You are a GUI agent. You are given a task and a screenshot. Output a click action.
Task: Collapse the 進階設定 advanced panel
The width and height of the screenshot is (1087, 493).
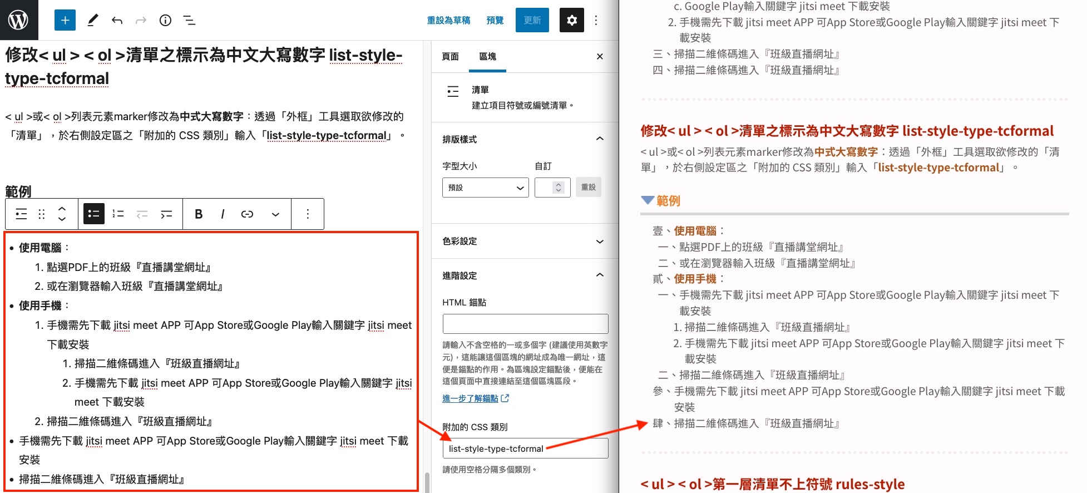[x=525, y=275]
